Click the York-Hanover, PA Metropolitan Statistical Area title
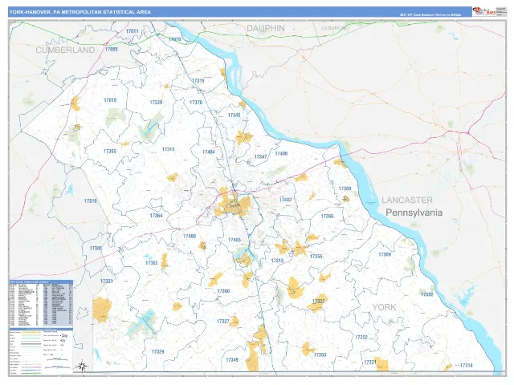514x385 pixels. pyautogui.click(x=80, y=12)
